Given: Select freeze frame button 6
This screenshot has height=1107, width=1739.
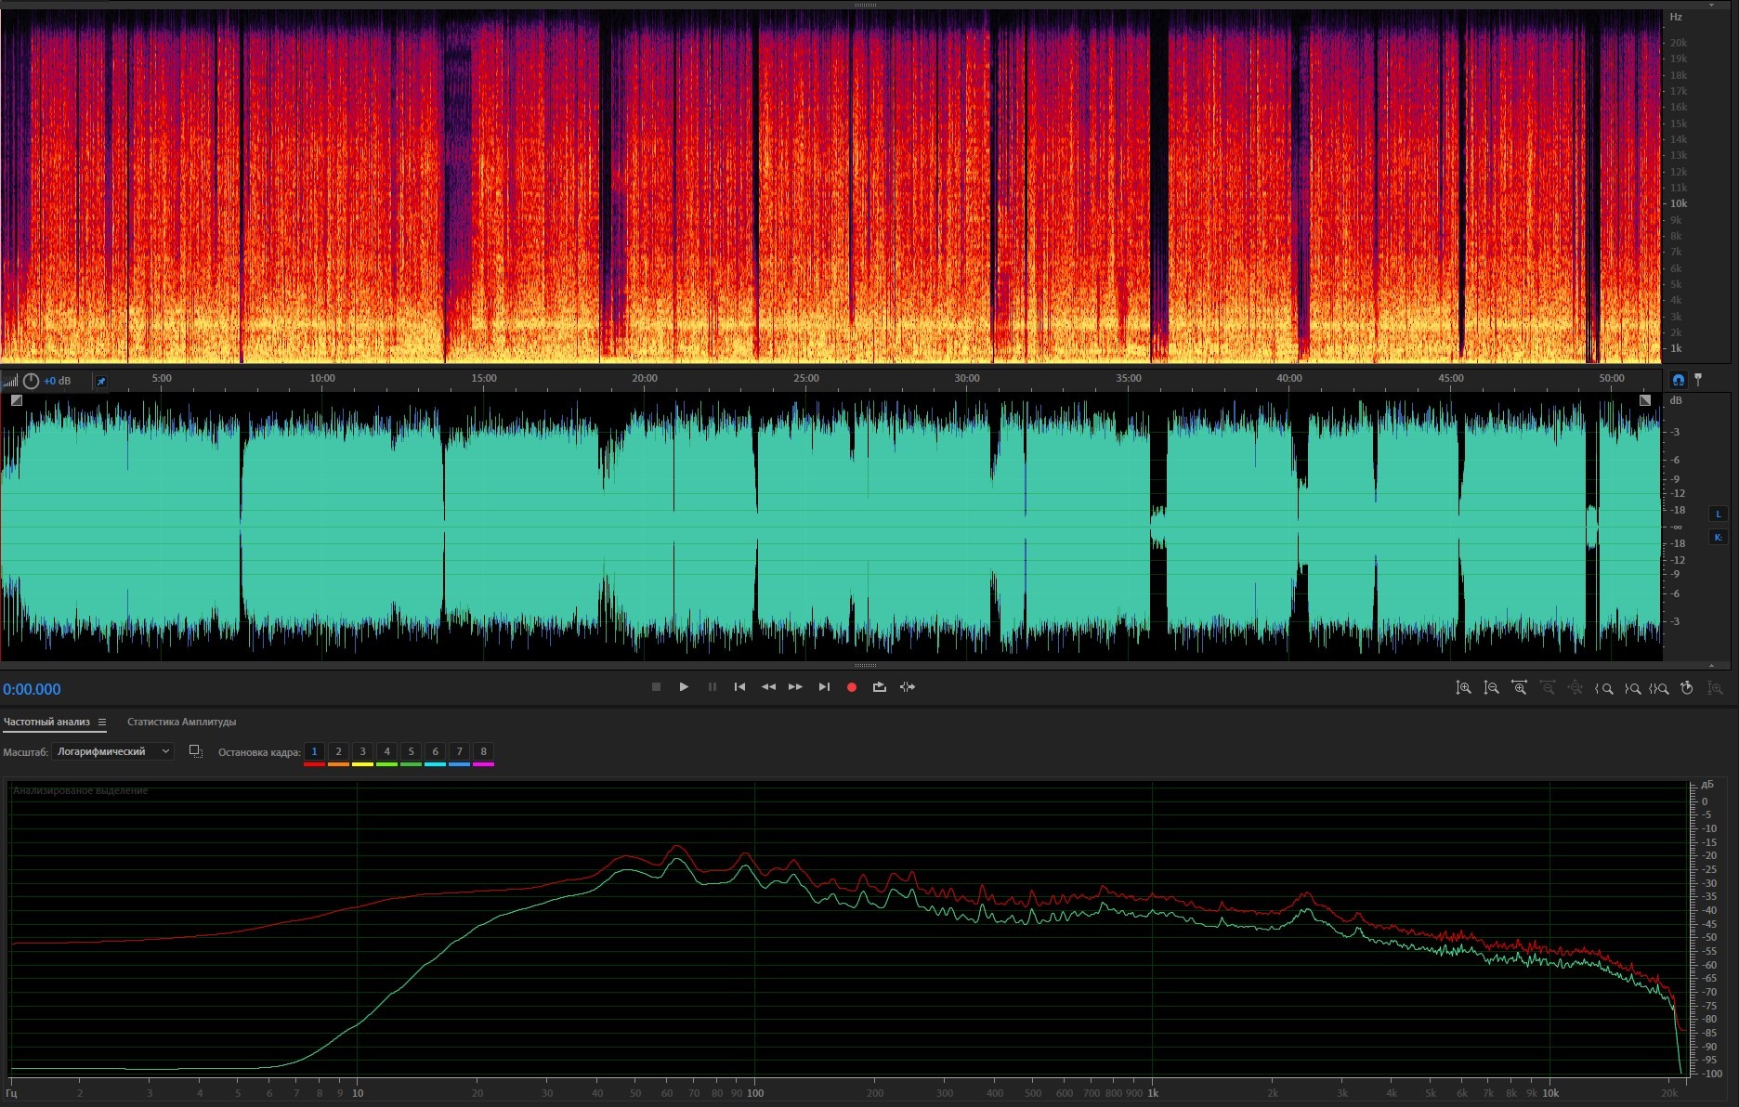Looking at the screenshot, I should (435, 751).
